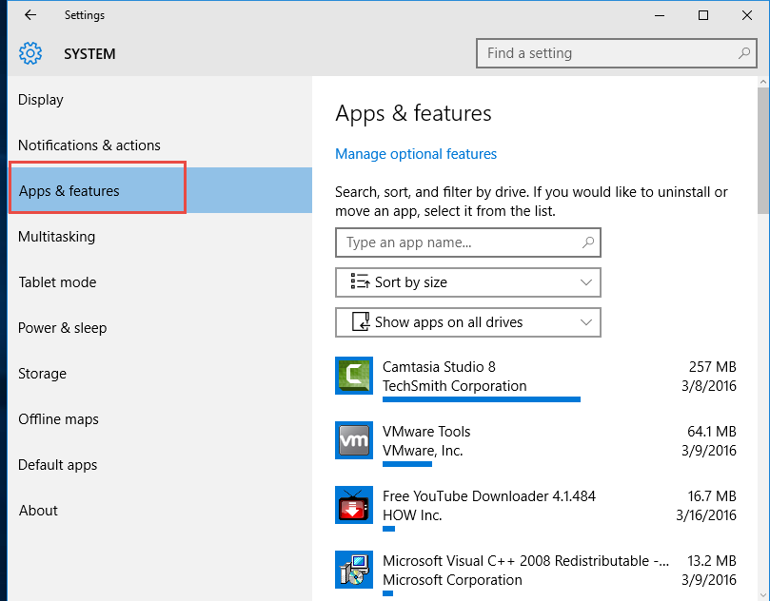Screen dimensions: 770x601
Task: Click the 13.2 MB size value
Action: [712, 561]
